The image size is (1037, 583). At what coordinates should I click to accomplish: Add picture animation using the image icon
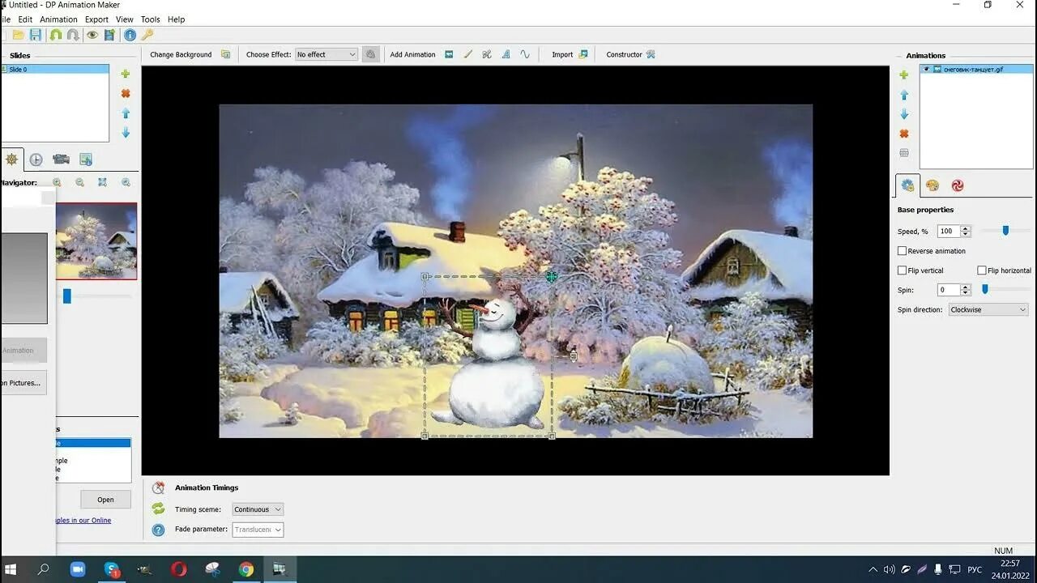click(x=449, y=54)
